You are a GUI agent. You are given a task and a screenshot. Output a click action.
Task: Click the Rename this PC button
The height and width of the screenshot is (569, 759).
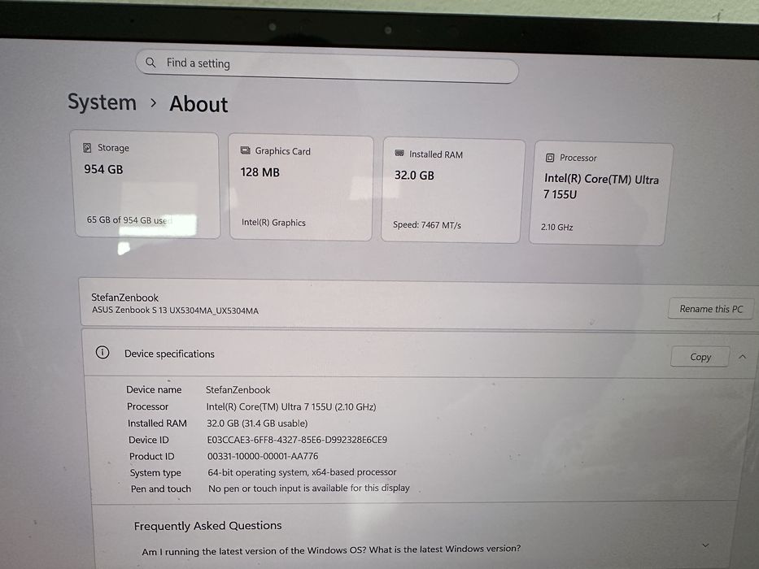(710, 309)
